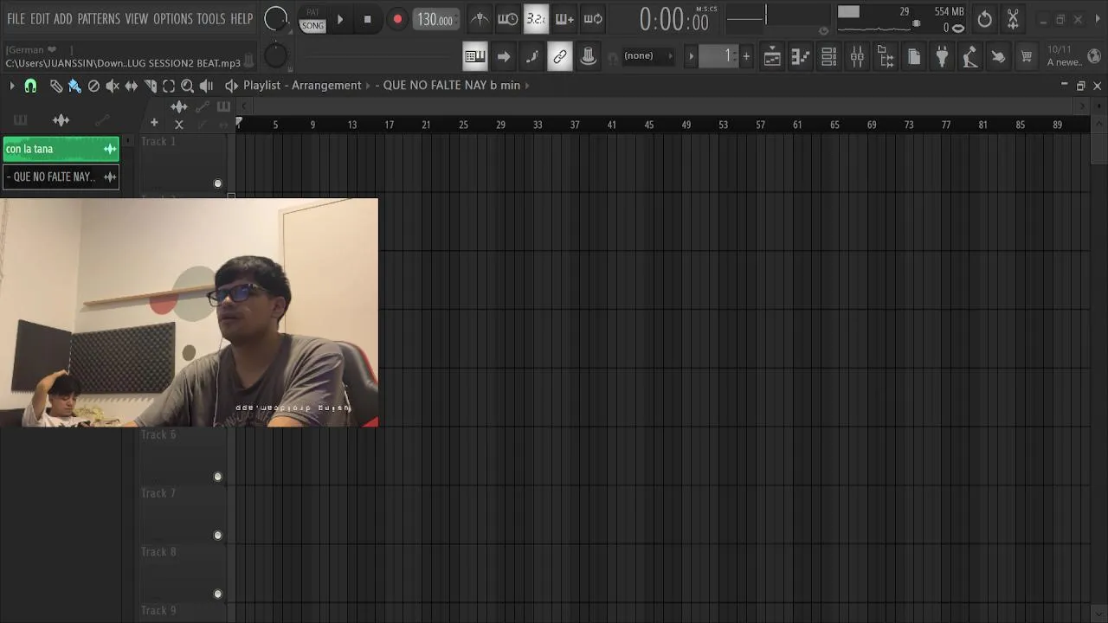Click the 130.000 tempo field
This screenshot has width=1108, height=623.
point(435,19)
